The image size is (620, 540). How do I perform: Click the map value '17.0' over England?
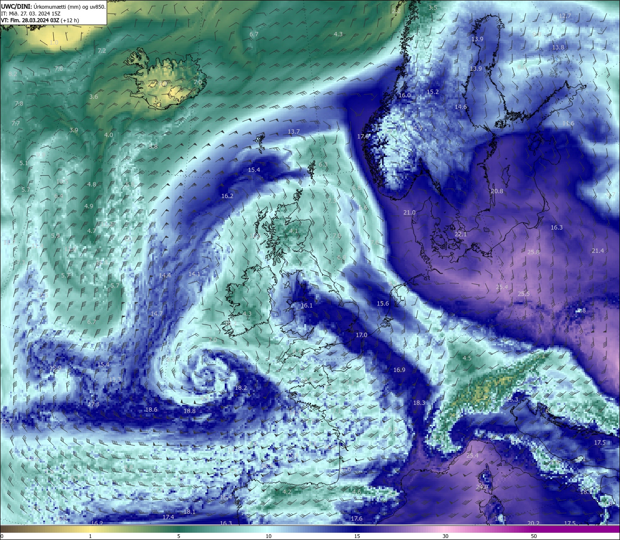coord(361,335)
